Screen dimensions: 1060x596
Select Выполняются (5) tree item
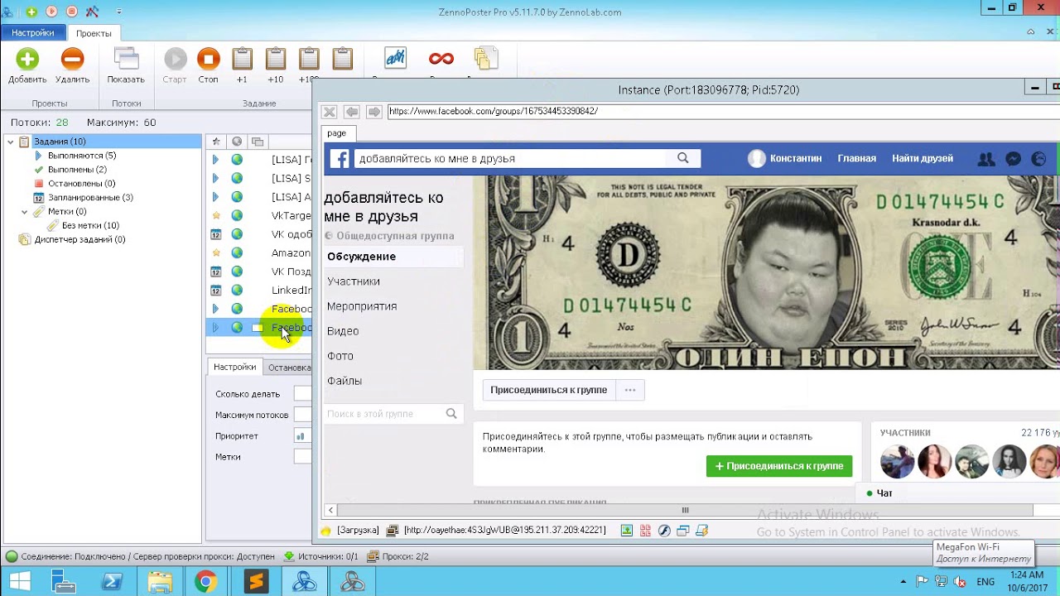pos(81,156)
